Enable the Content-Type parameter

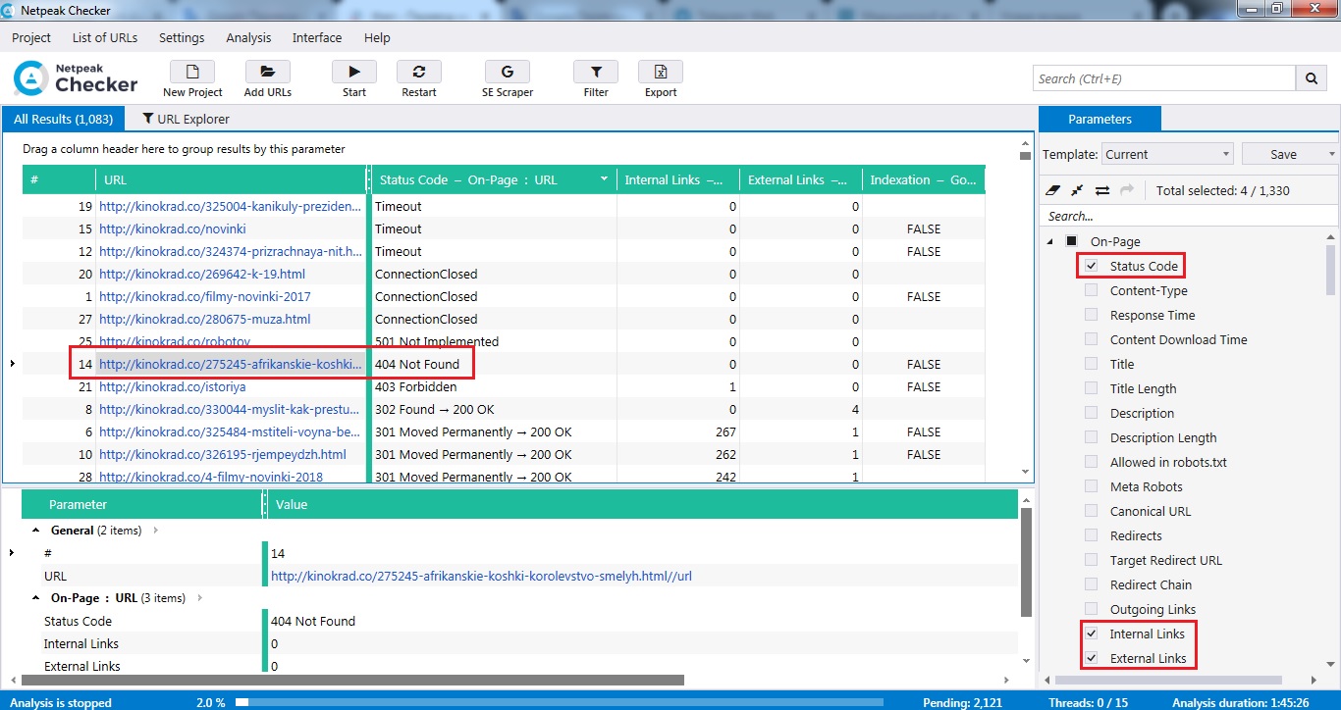pyautogui.click(x=1092, y=290)
